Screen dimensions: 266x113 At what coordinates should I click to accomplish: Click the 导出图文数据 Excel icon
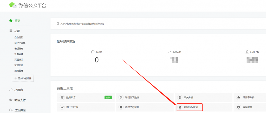point(121,97)
